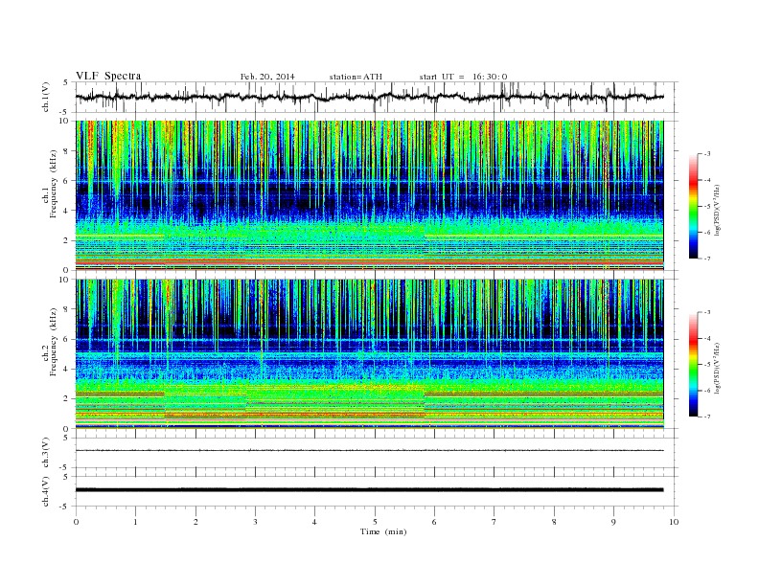759x586 pixels.
Task: Select the 'start UT = 16:30:0' text
Action: tap(463, 77)
